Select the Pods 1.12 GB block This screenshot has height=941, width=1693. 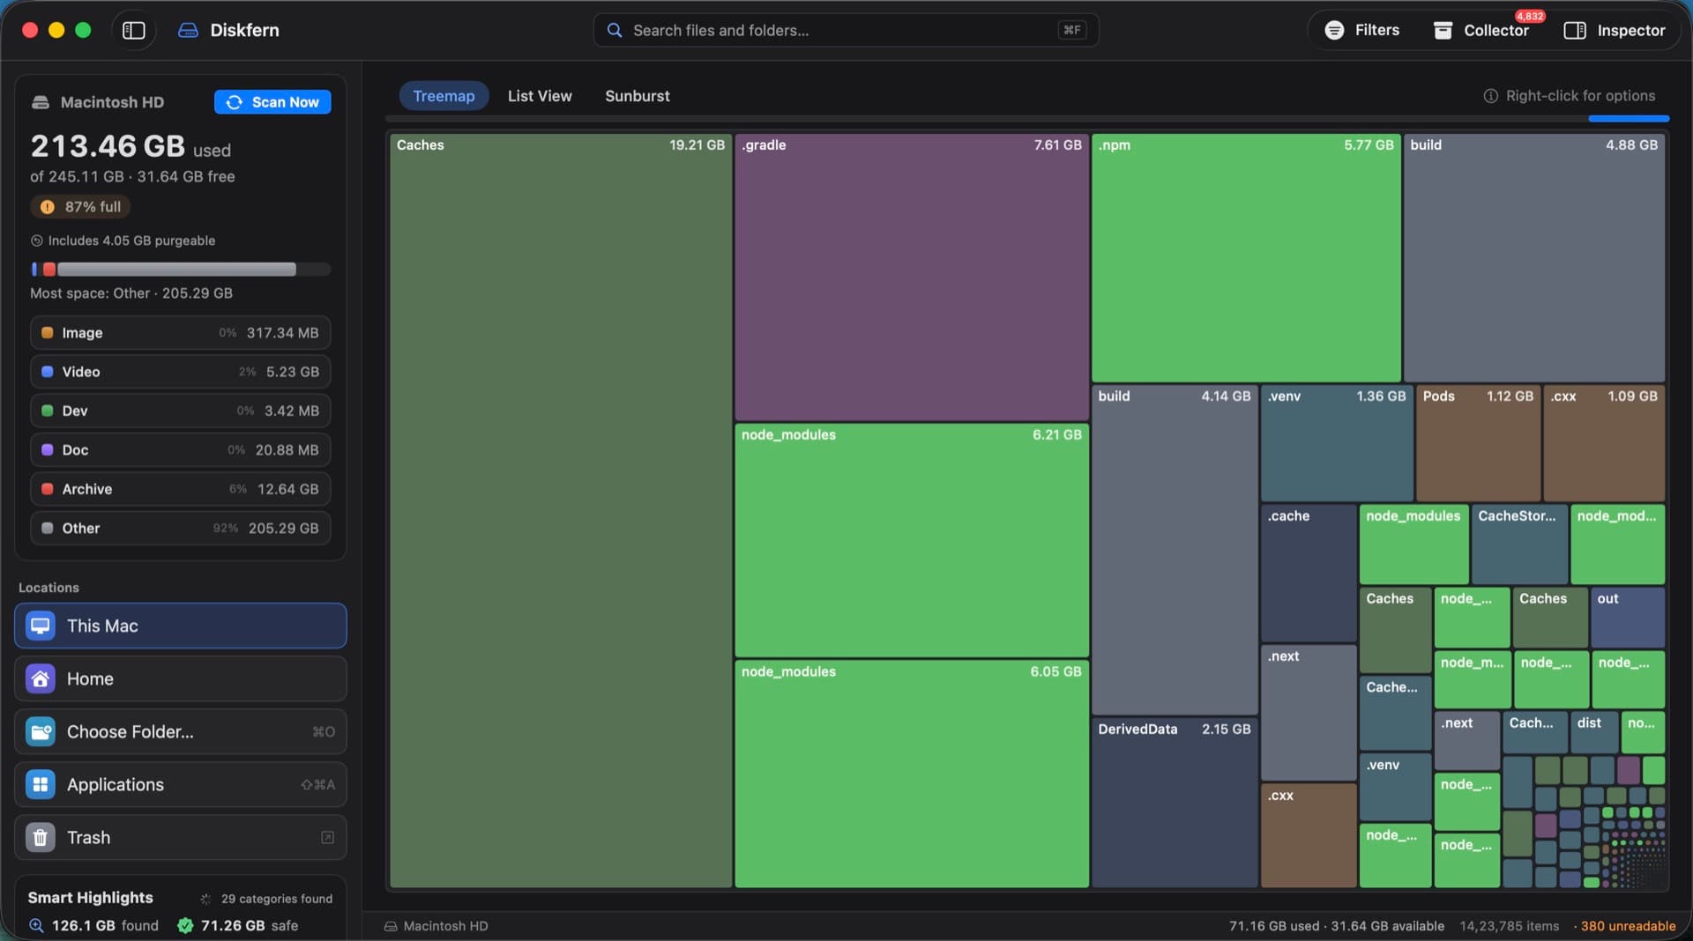[x=1478, y=443]
